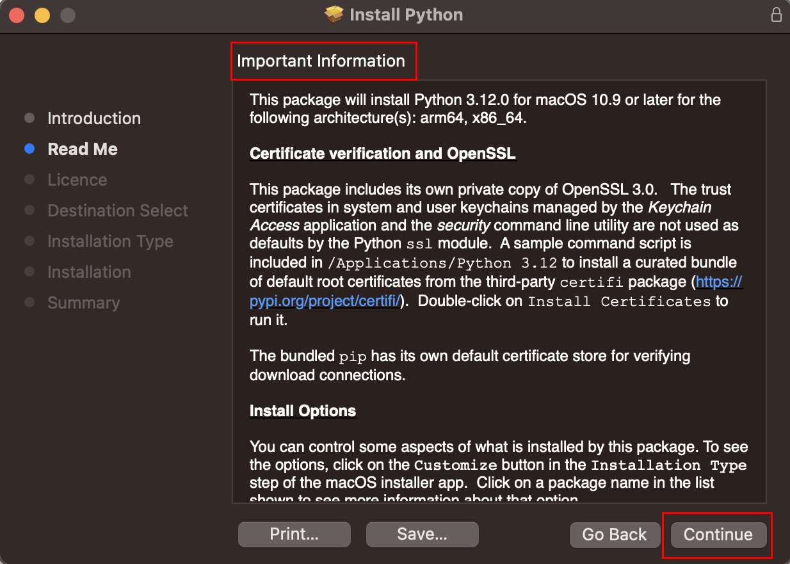The width and height of the screenshot is (790, 564).
Task: Click the package box icon in title bar
Action: (x=334, y=15)
